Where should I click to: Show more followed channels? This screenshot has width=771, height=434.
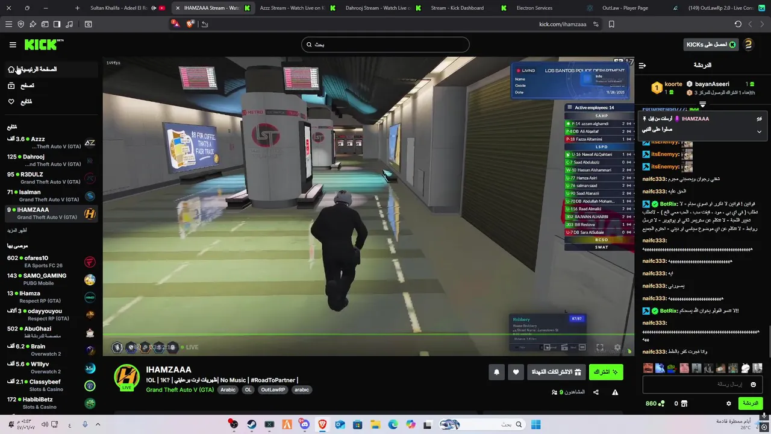click(x=17, y=230)
